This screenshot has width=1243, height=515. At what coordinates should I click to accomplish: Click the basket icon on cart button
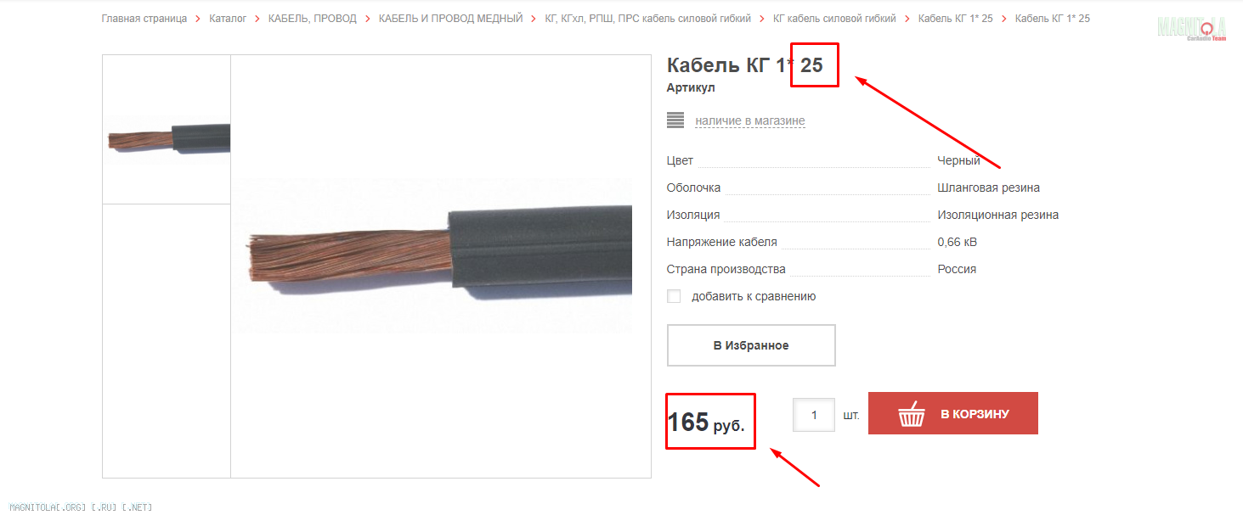point(912,413)
